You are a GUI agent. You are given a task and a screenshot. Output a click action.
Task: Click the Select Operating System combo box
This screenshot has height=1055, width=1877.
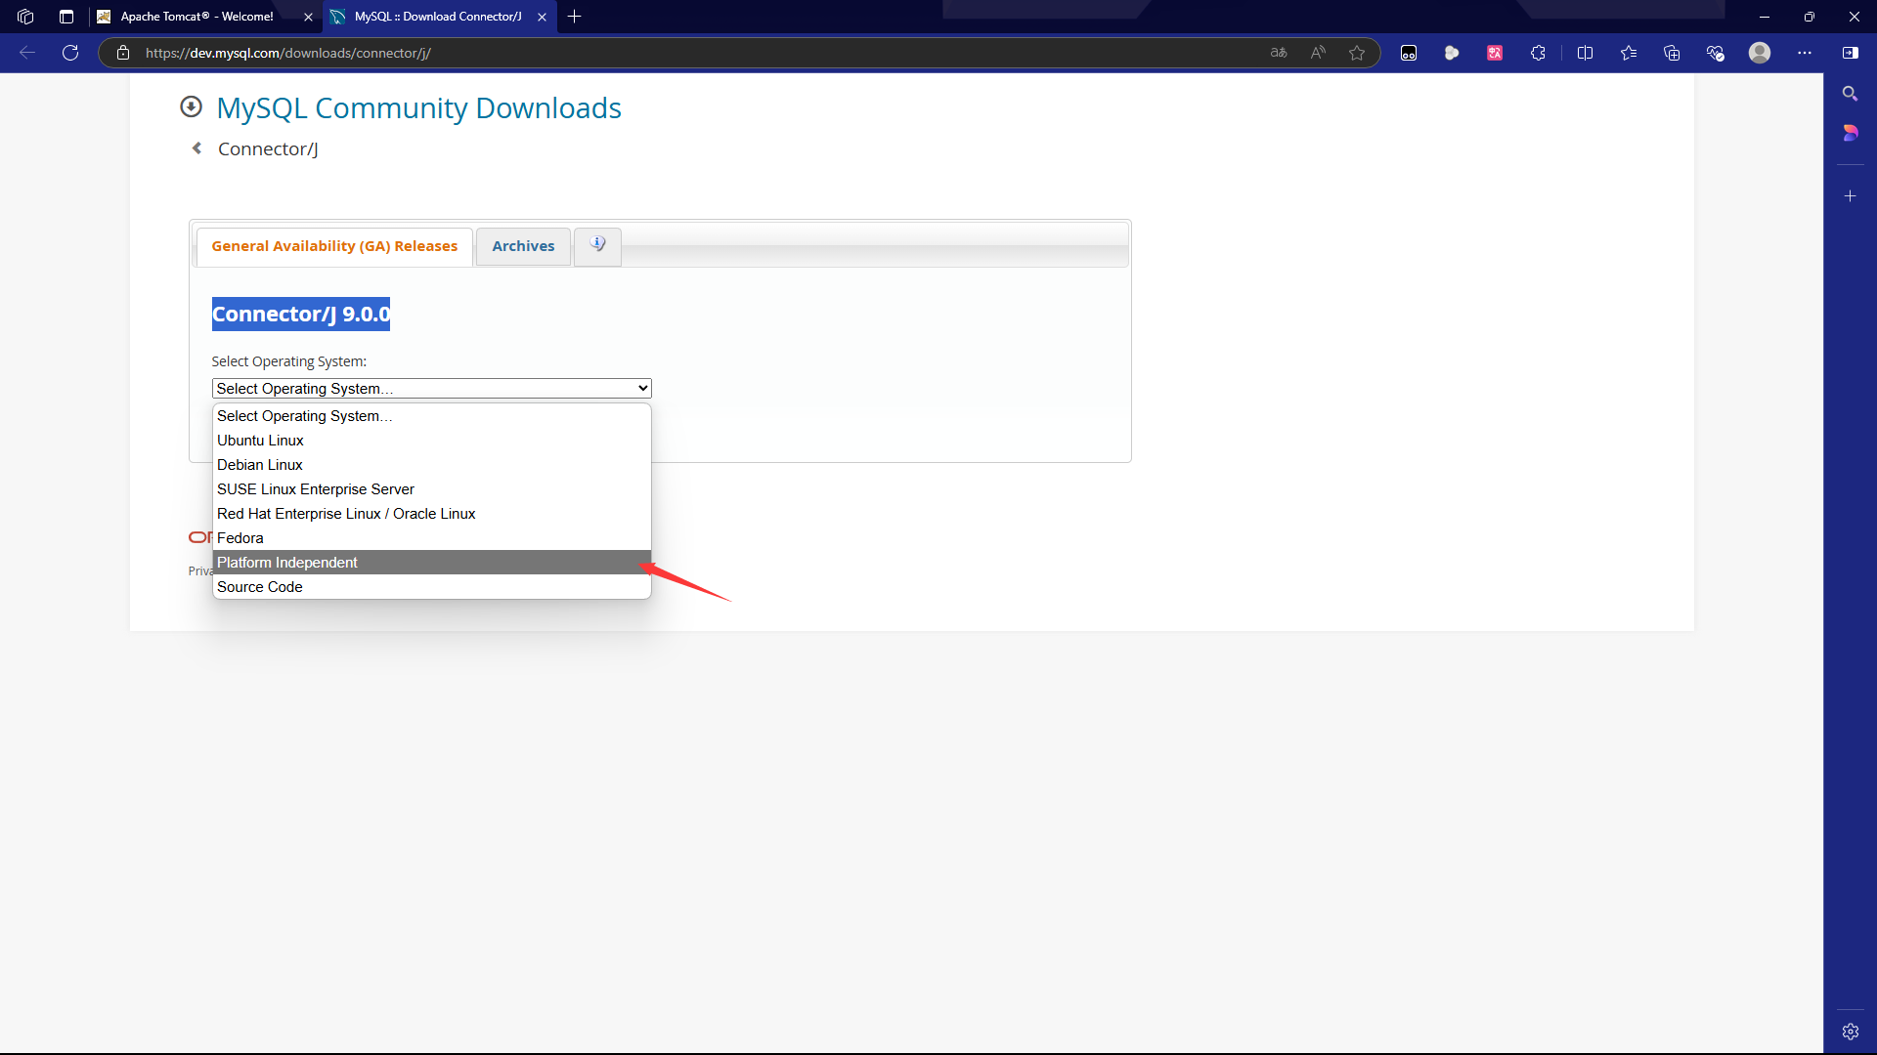click(431, 389)
